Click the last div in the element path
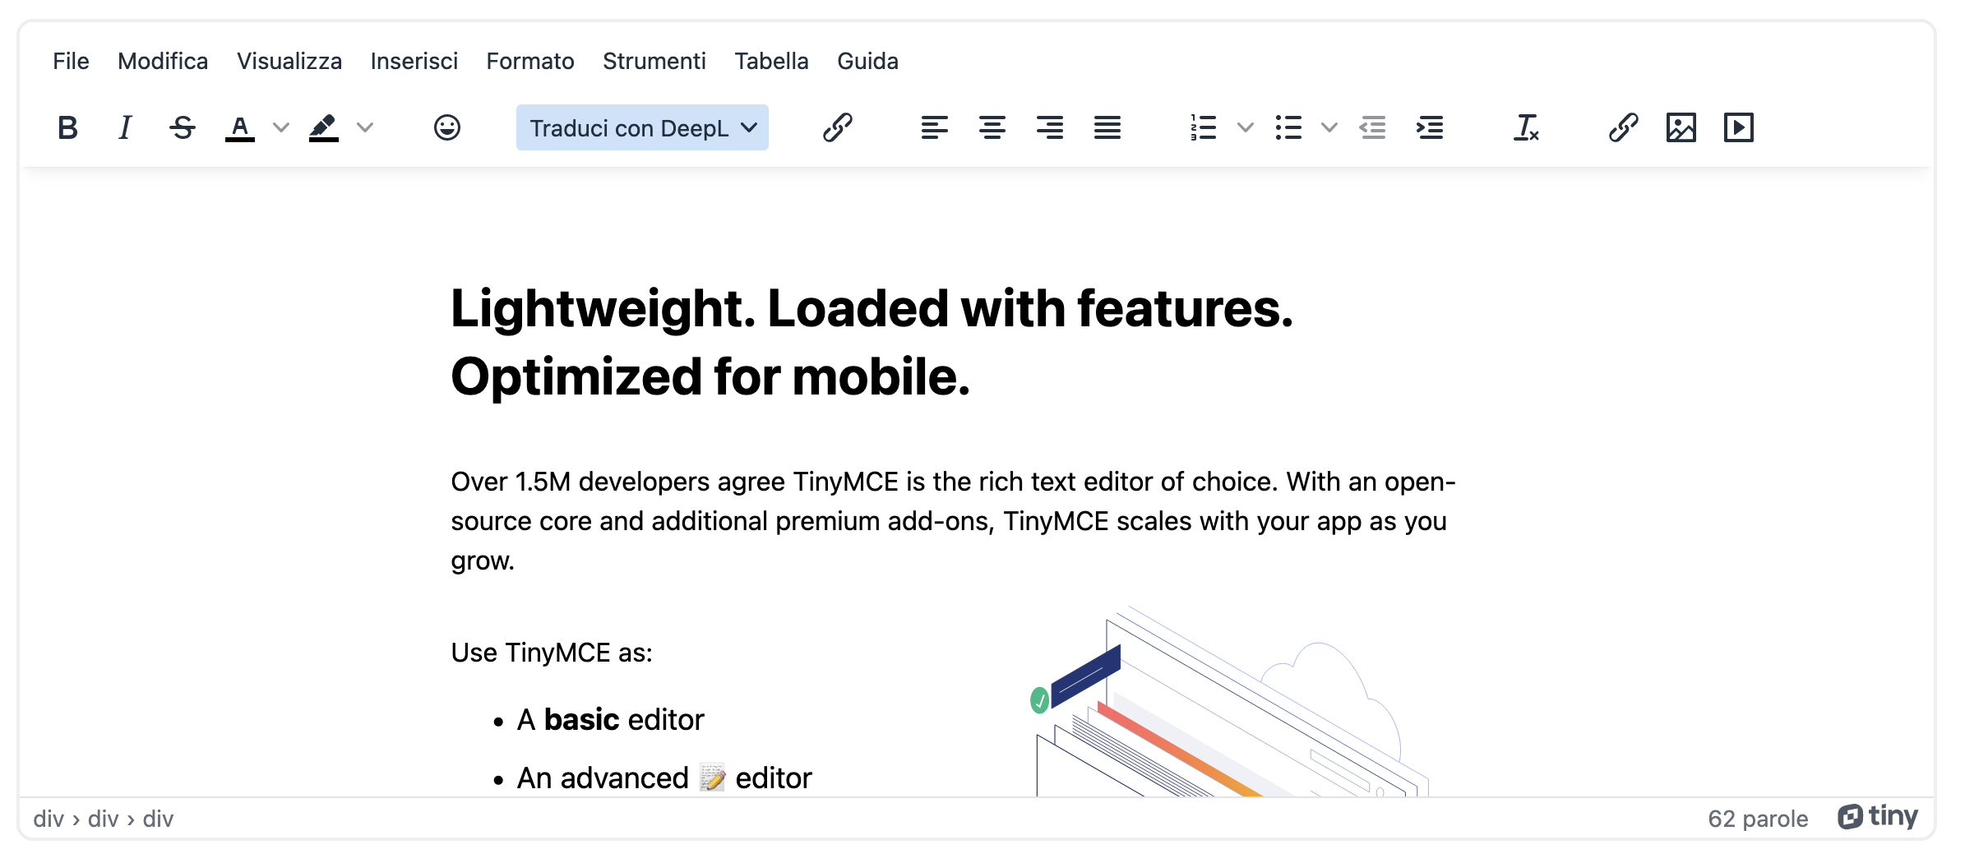The image size is (1965, 863). click(x=158, y=819)
